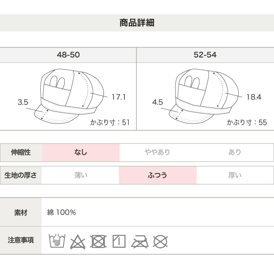Click the 綿 100% material text
Screen dimensions: 274x274
point(62,212)
